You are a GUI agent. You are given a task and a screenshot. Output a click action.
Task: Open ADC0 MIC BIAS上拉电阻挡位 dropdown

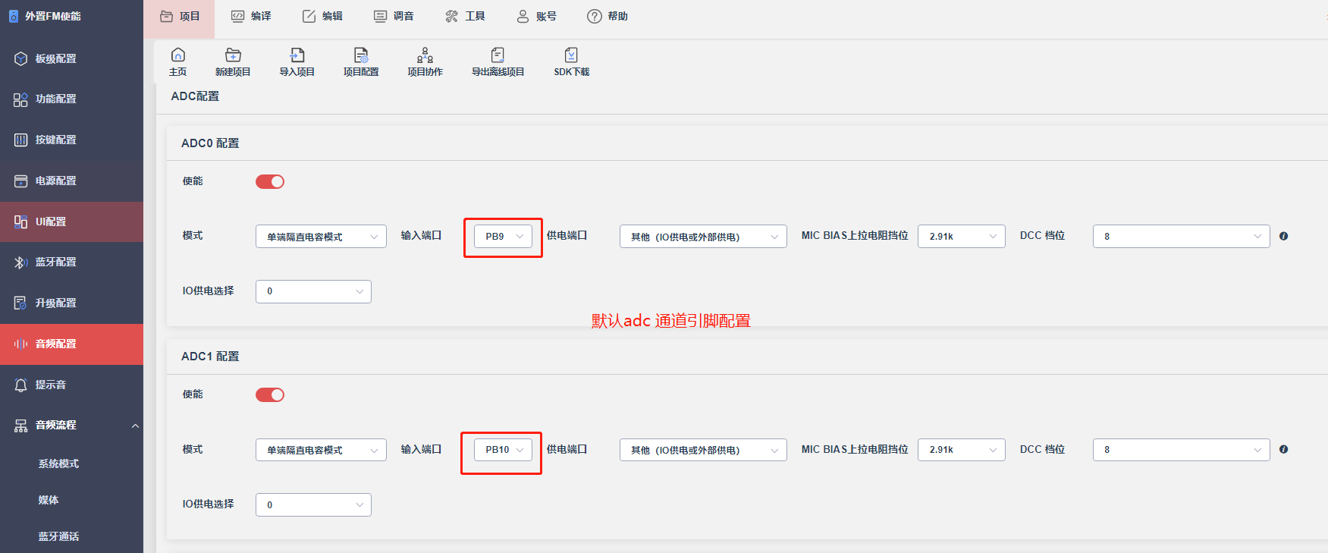pos(962,236)
